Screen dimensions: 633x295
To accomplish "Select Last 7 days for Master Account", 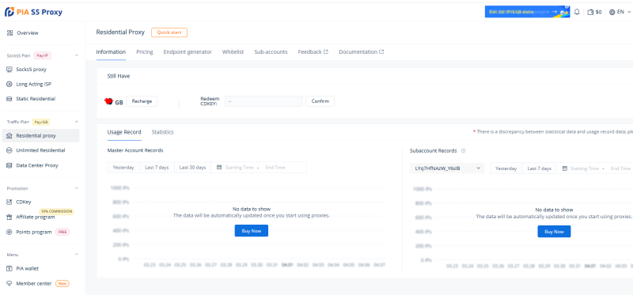I will (157, 167).
